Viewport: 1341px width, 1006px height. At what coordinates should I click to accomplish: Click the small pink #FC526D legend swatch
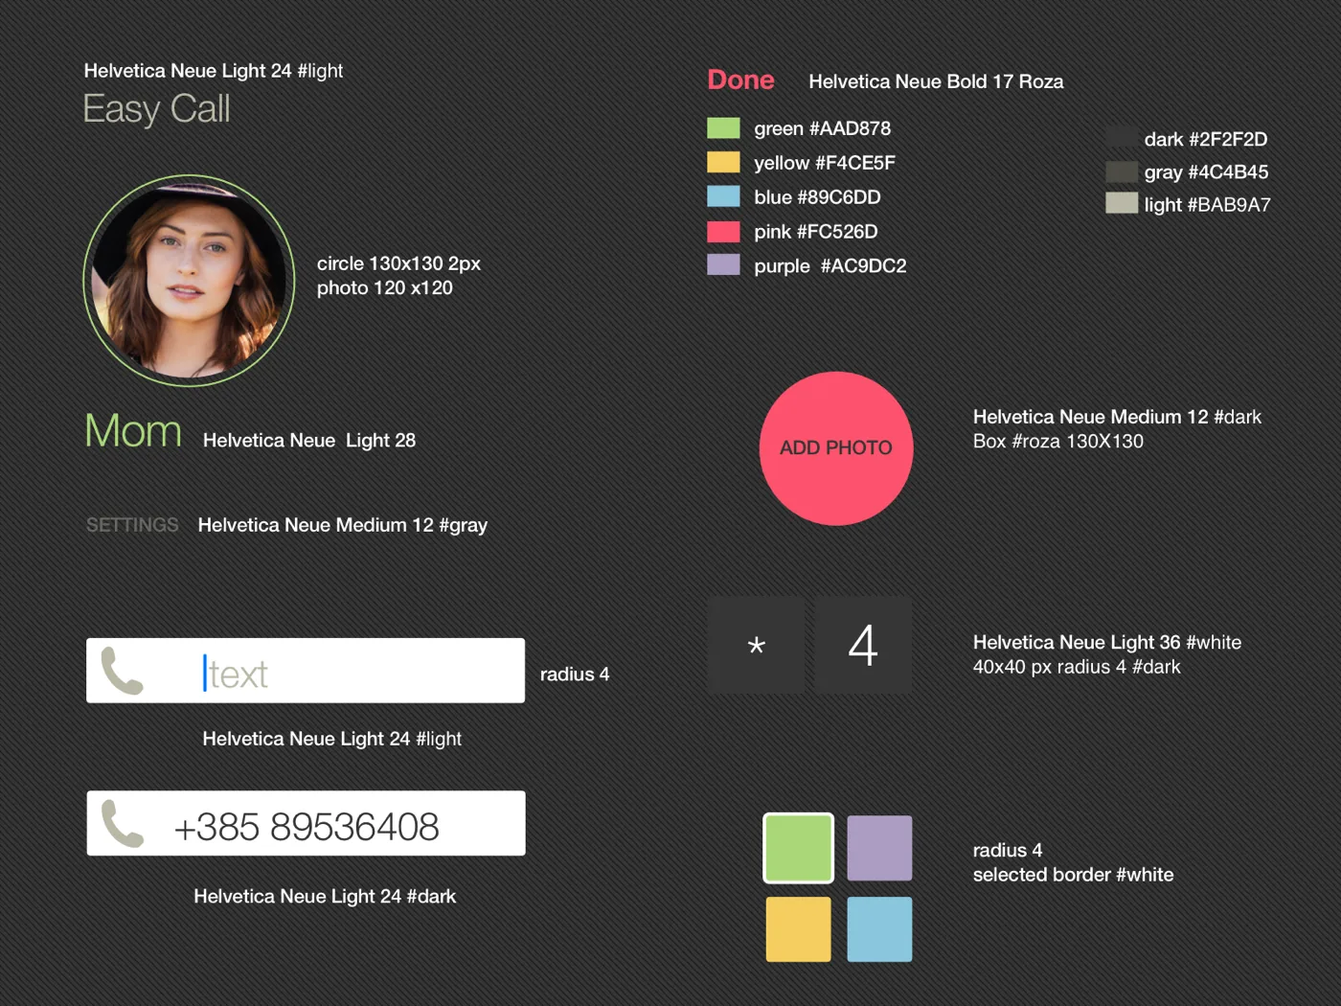click(x=723, y=231)
